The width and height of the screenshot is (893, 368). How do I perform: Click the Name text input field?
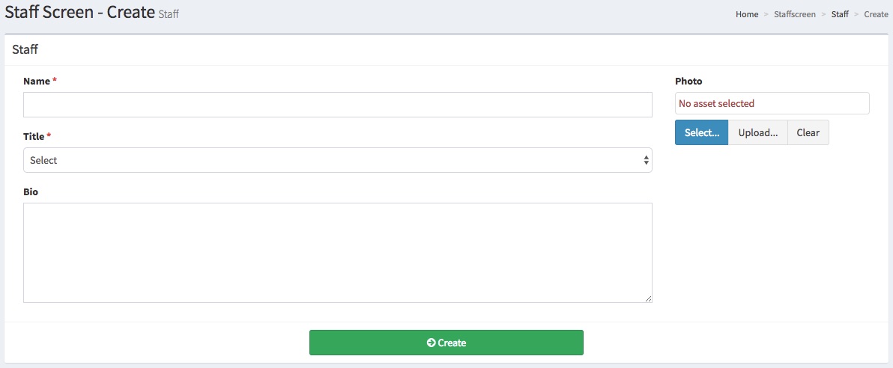coord(337,105)
